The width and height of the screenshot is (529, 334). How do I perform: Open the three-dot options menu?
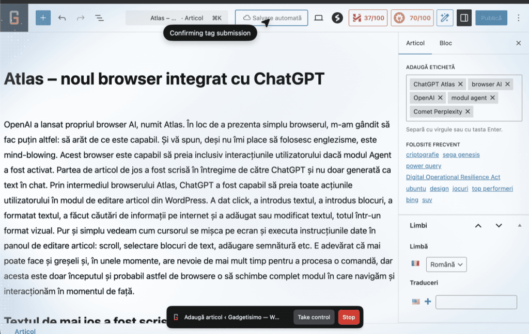(x=519, y=18)
